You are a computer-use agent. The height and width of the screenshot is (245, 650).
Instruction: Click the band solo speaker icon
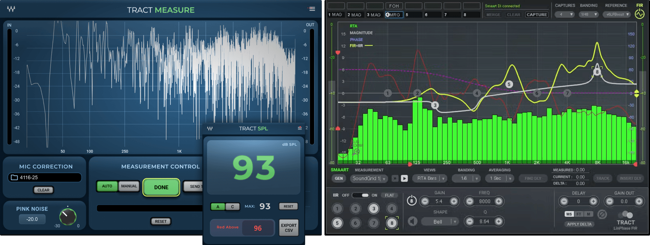pos(413,222)
